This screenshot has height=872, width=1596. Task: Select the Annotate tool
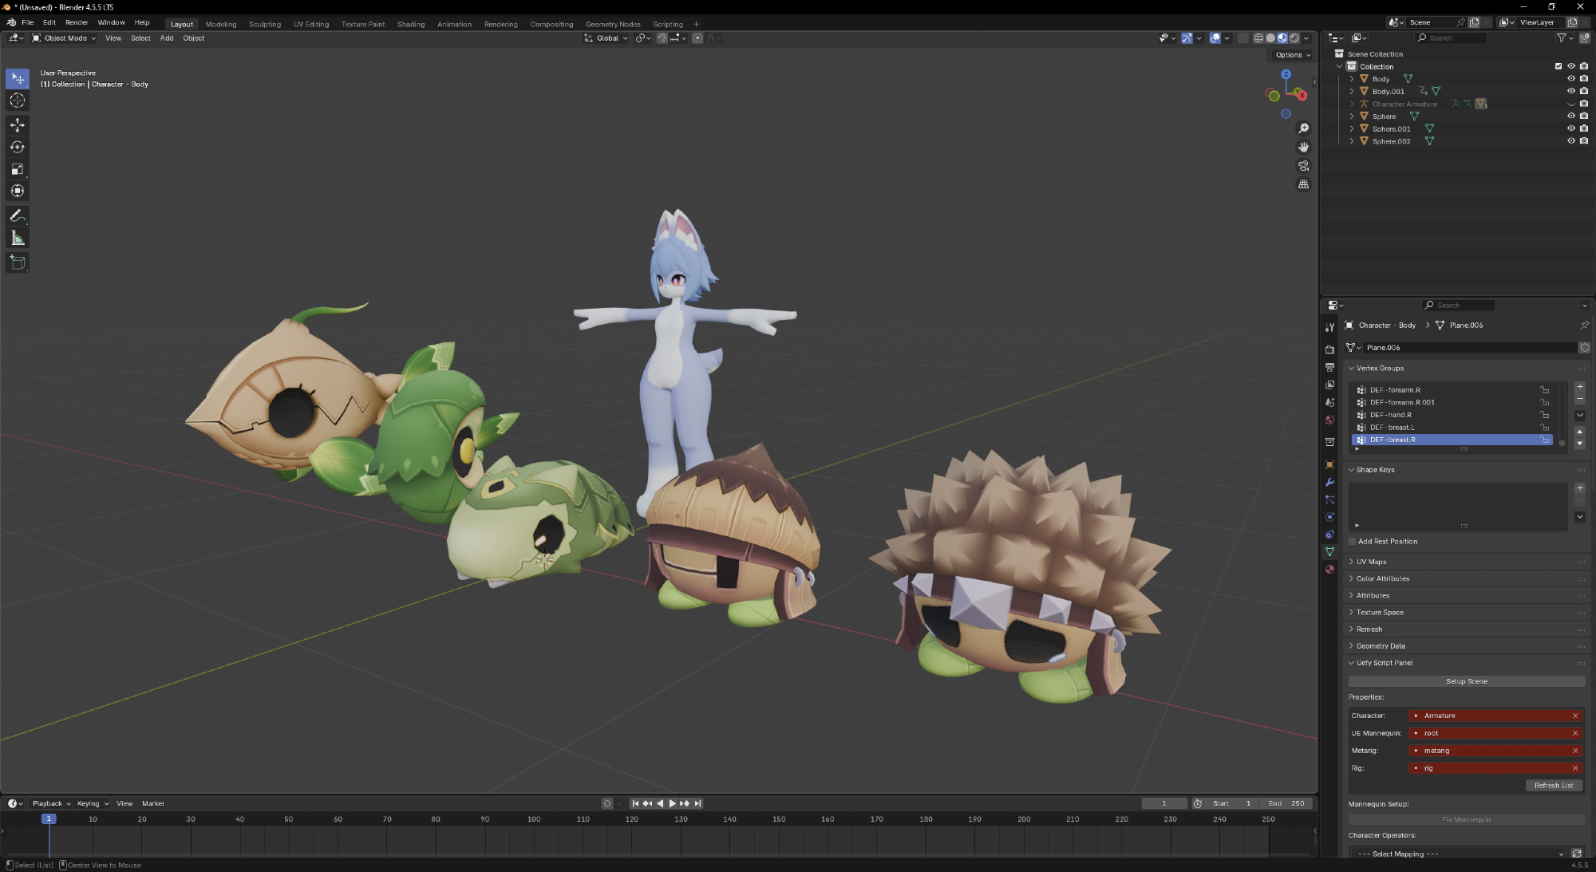point(18,216)
